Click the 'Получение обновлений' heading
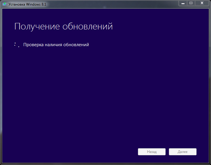Image resolution: width=211 pixels, height=165 pixels. (63, 26)
